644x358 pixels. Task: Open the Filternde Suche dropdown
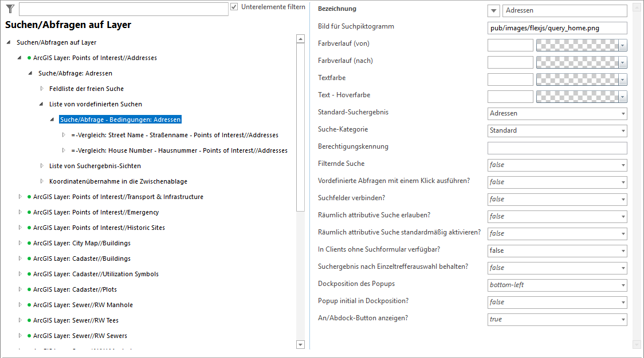557,165
